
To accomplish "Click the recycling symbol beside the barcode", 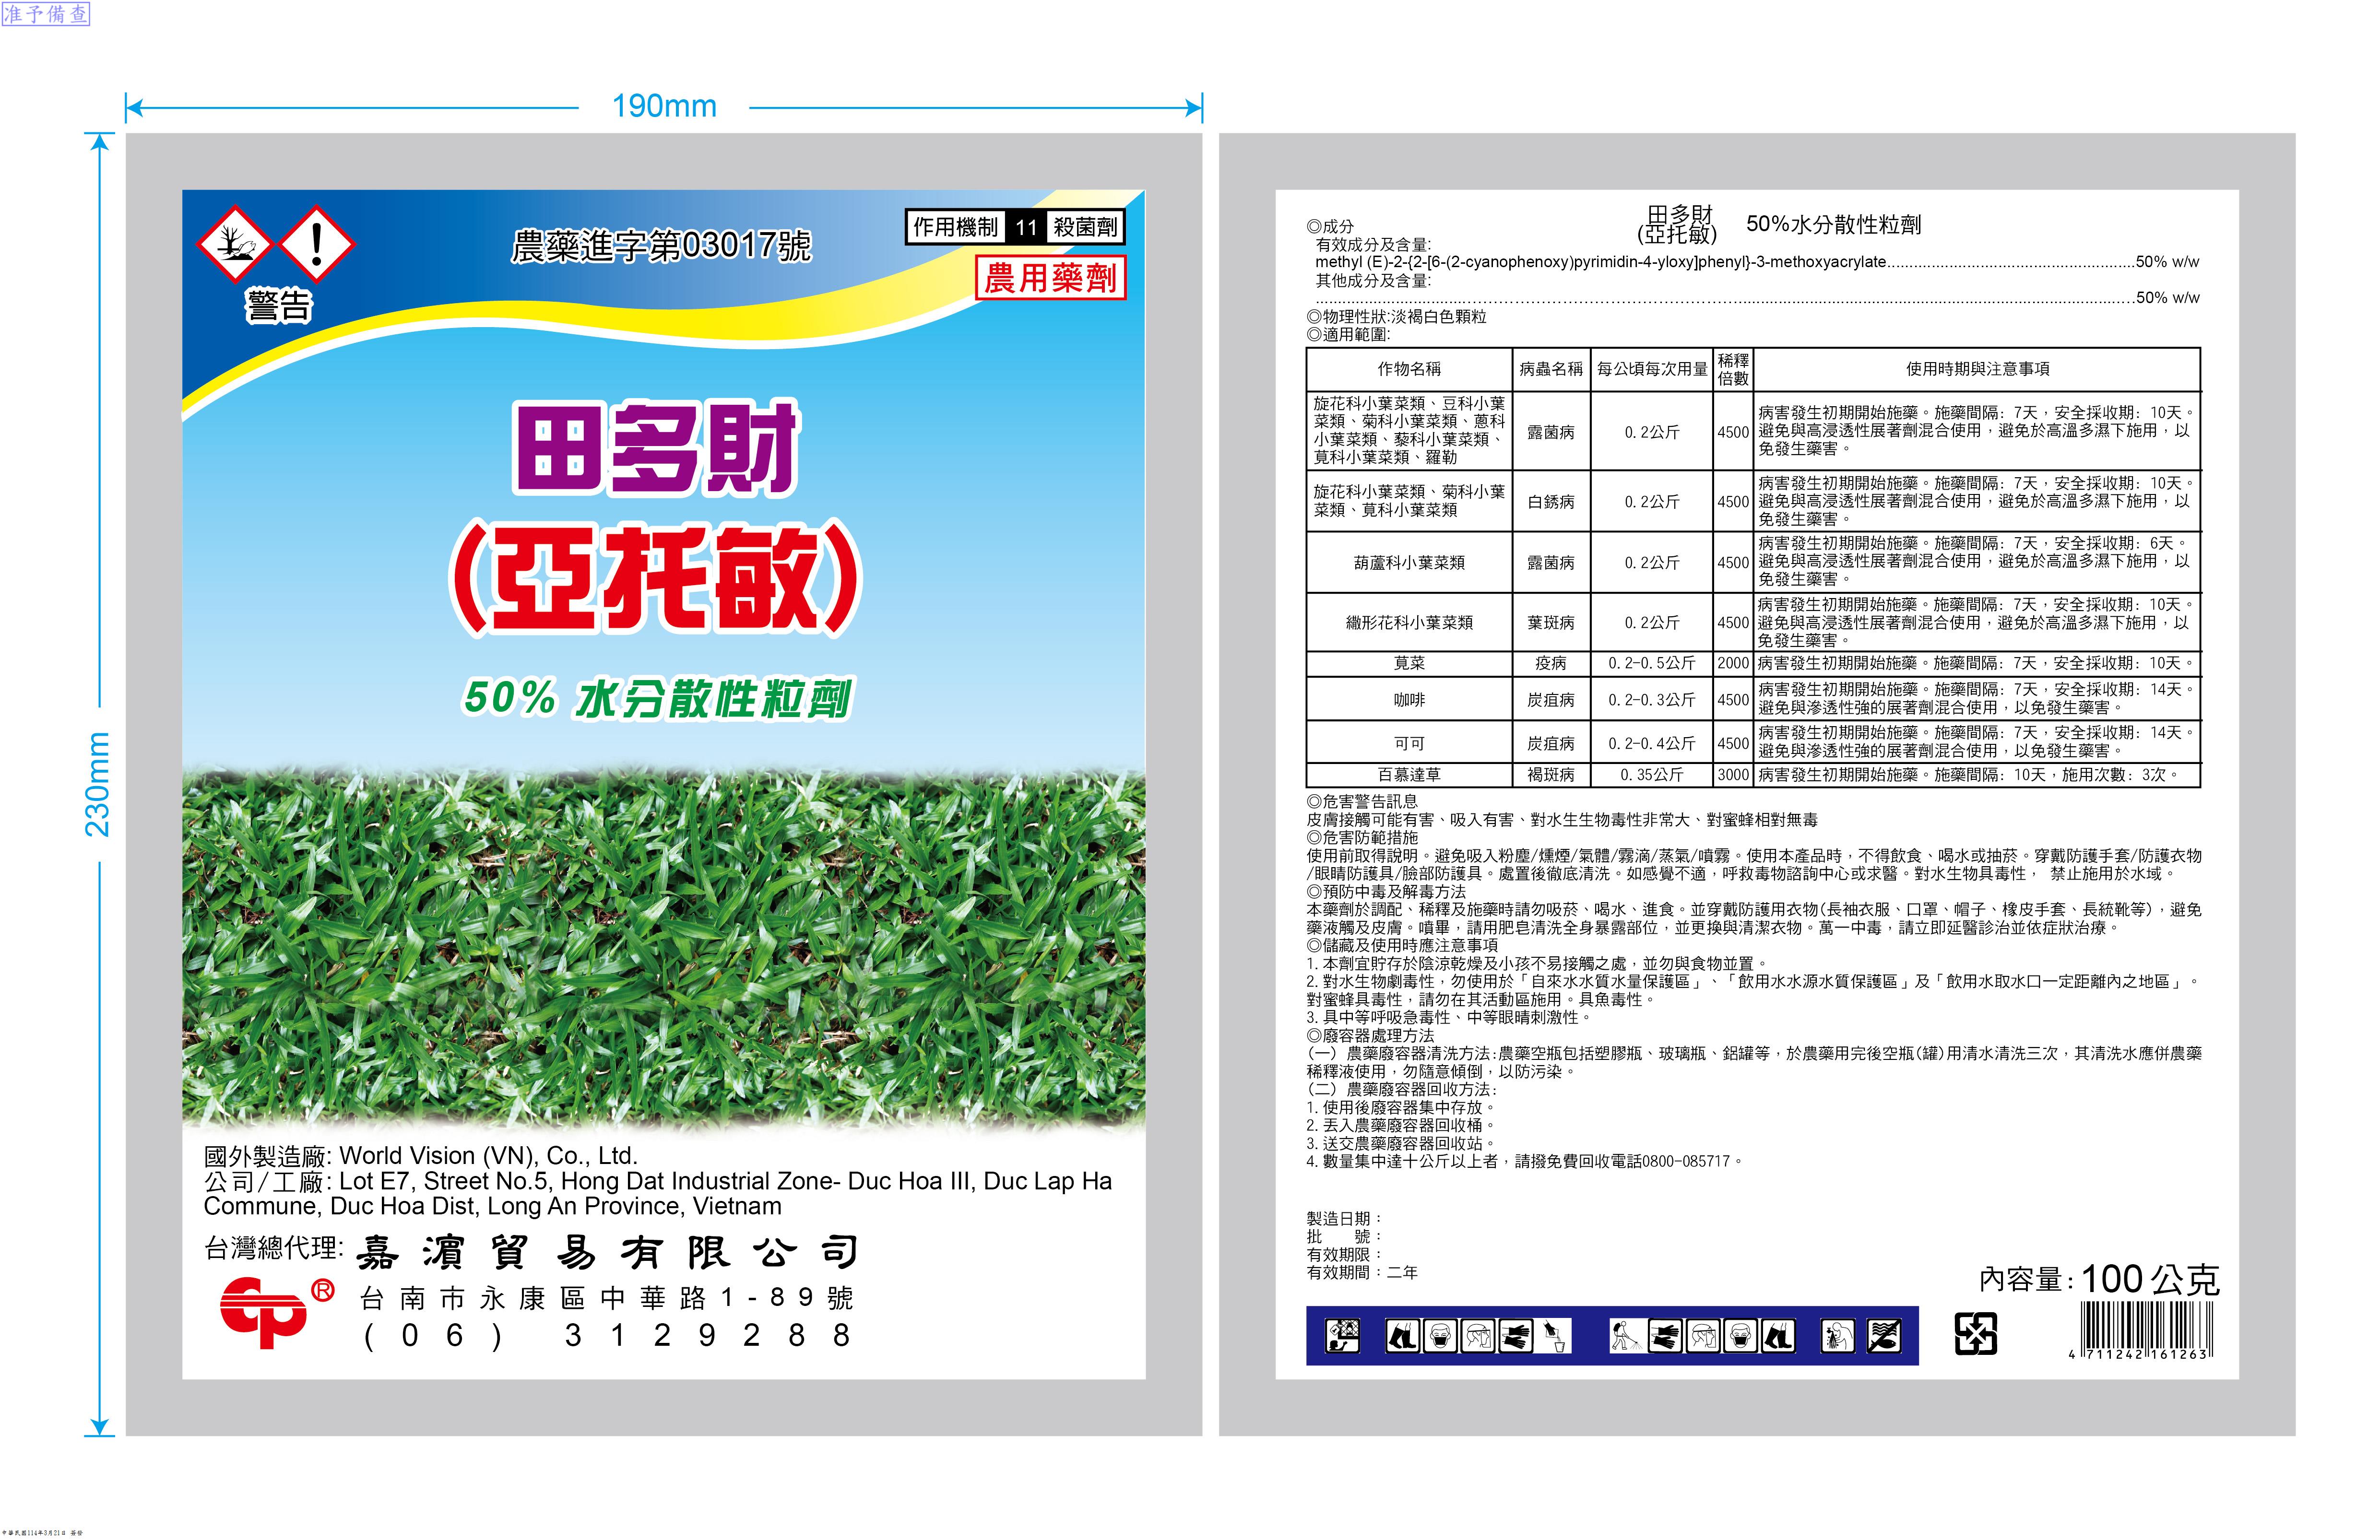I will click(x=1975, y=1334).
